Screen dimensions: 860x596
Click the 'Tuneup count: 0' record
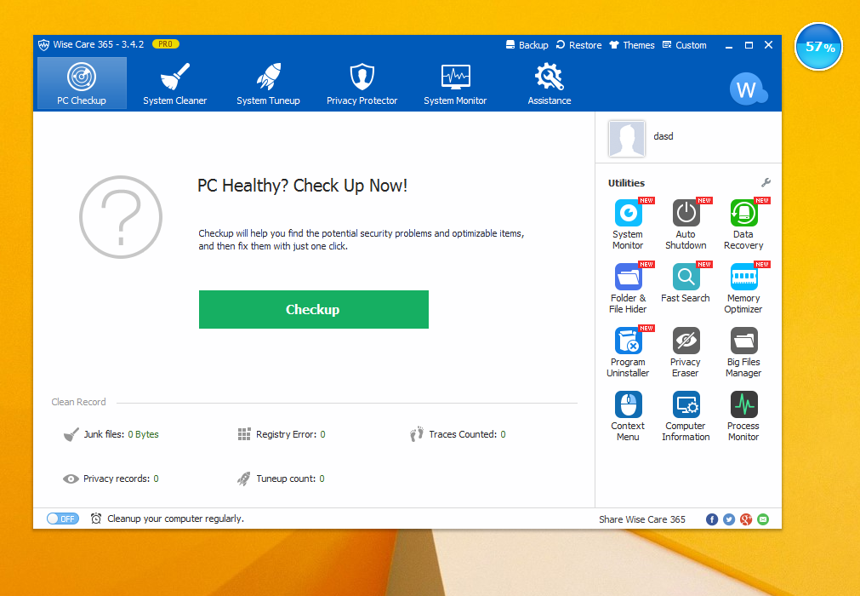tap(281, 479)
